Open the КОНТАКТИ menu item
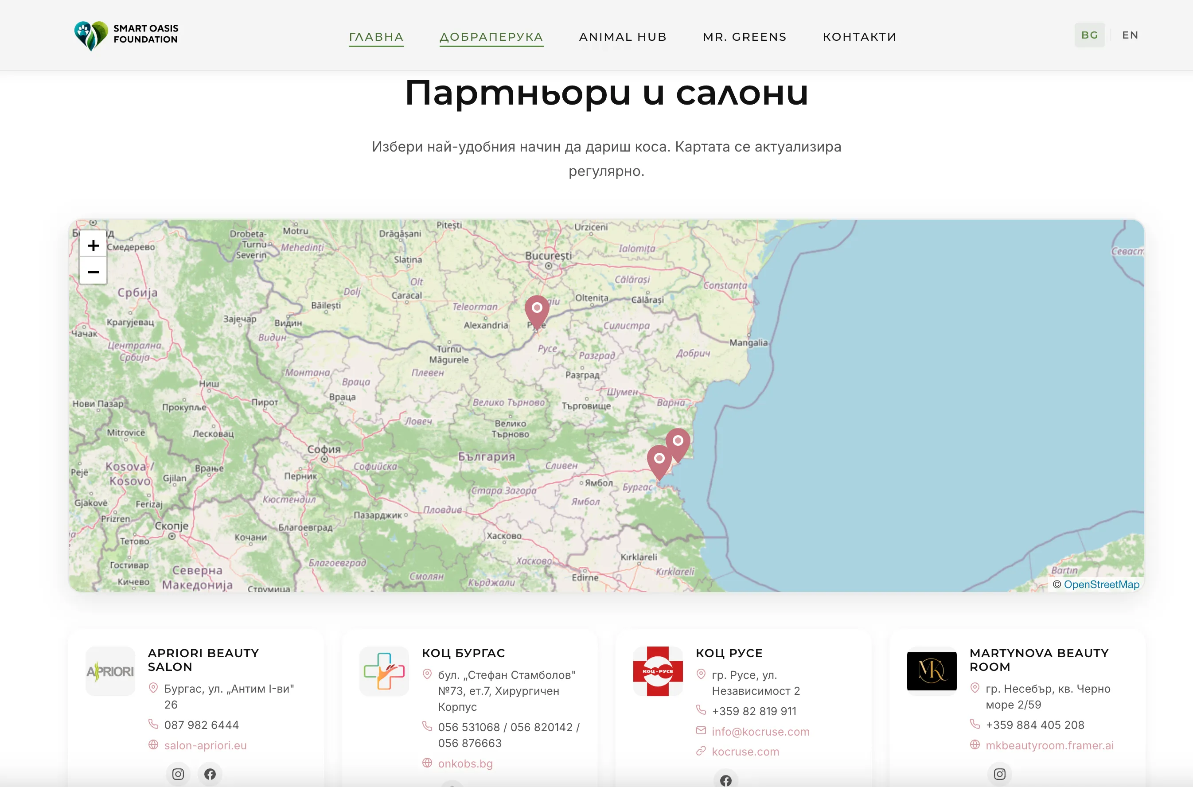 (x=860, y=37)
